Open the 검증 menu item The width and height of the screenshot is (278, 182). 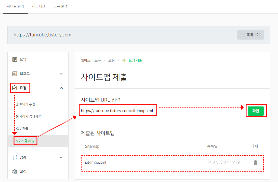(x=23, y=157)
